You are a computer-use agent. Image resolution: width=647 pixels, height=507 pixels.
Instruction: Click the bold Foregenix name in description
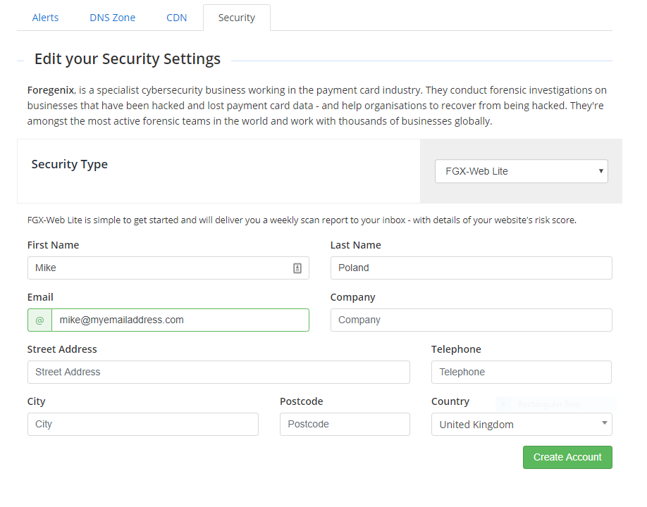click(51, 90)
